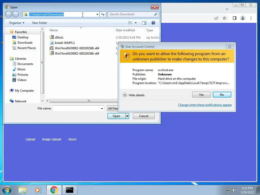
Task: Open Windows Explorer from the taskbar
Action: 23,190
